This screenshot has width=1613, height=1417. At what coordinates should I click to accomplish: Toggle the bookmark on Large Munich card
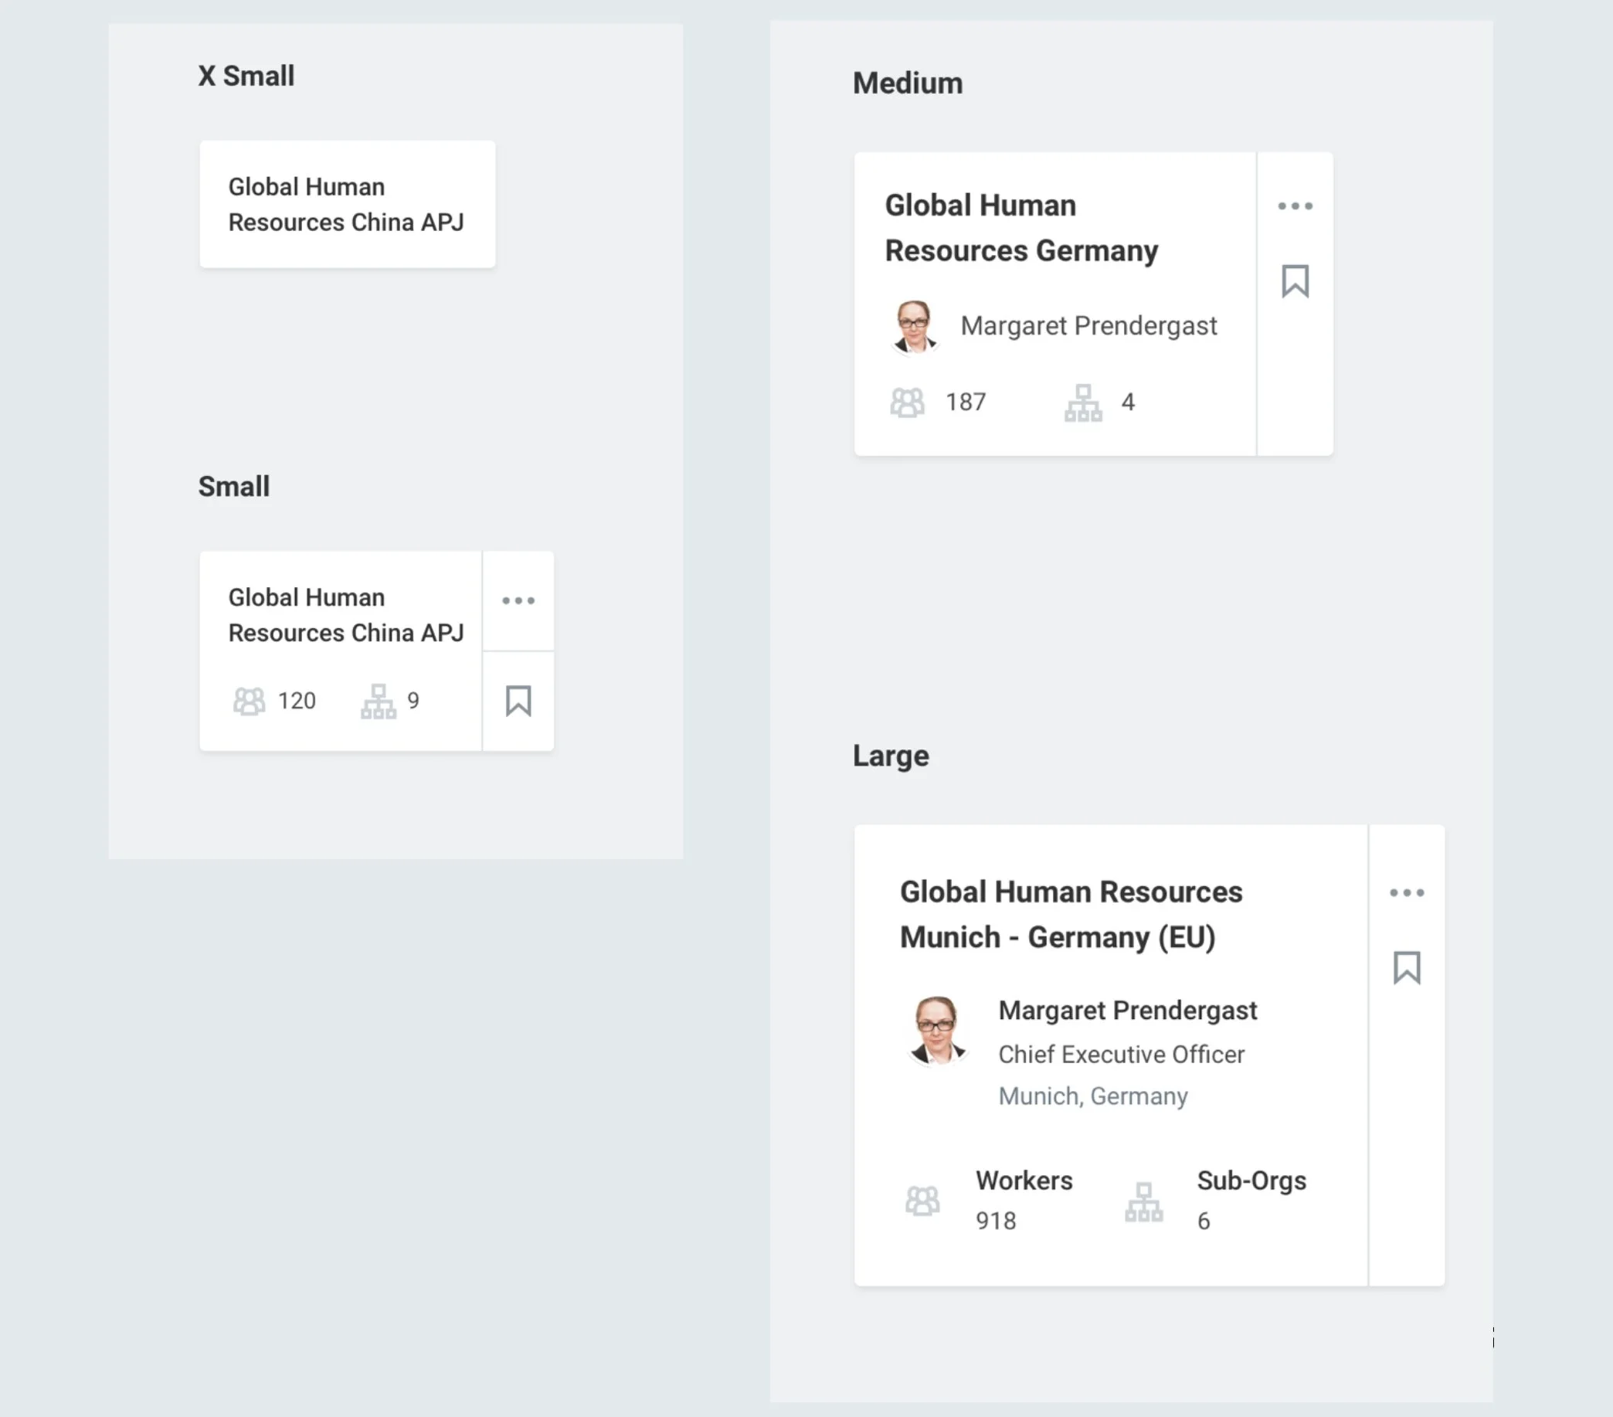tap(1407, 968)
